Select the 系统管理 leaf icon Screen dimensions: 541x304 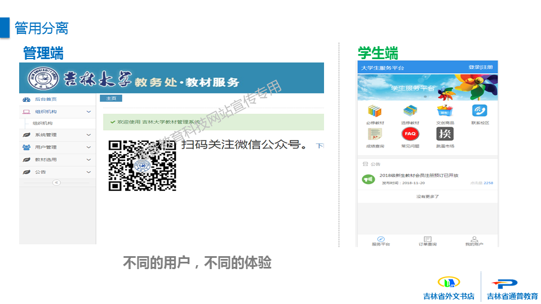[26, 135]
